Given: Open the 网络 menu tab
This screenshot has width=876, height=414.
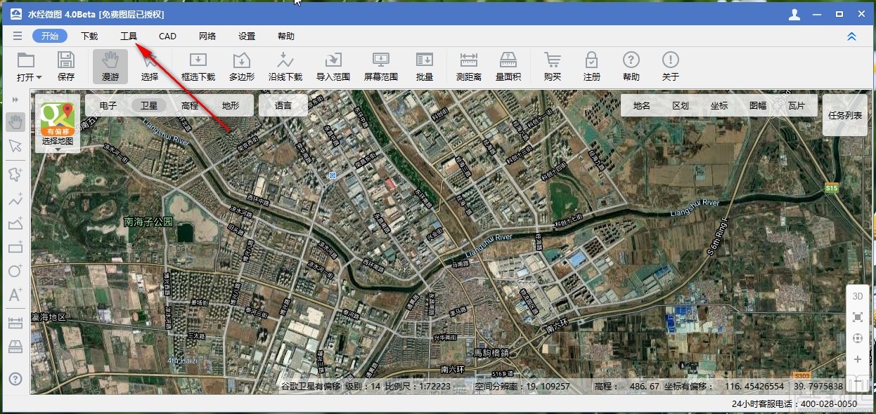Looking at the screenshot, I should tap(207, 36).
